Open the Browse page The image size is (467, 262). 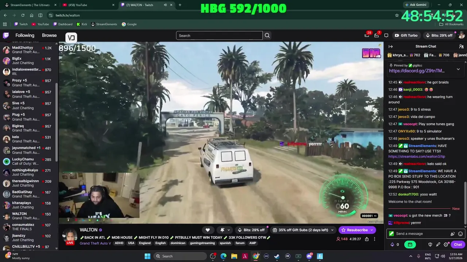tap(49, 35)
